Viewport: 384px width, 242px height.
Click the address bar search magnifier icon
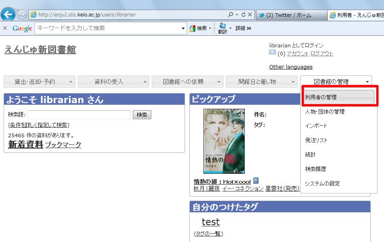pos(230,15)
